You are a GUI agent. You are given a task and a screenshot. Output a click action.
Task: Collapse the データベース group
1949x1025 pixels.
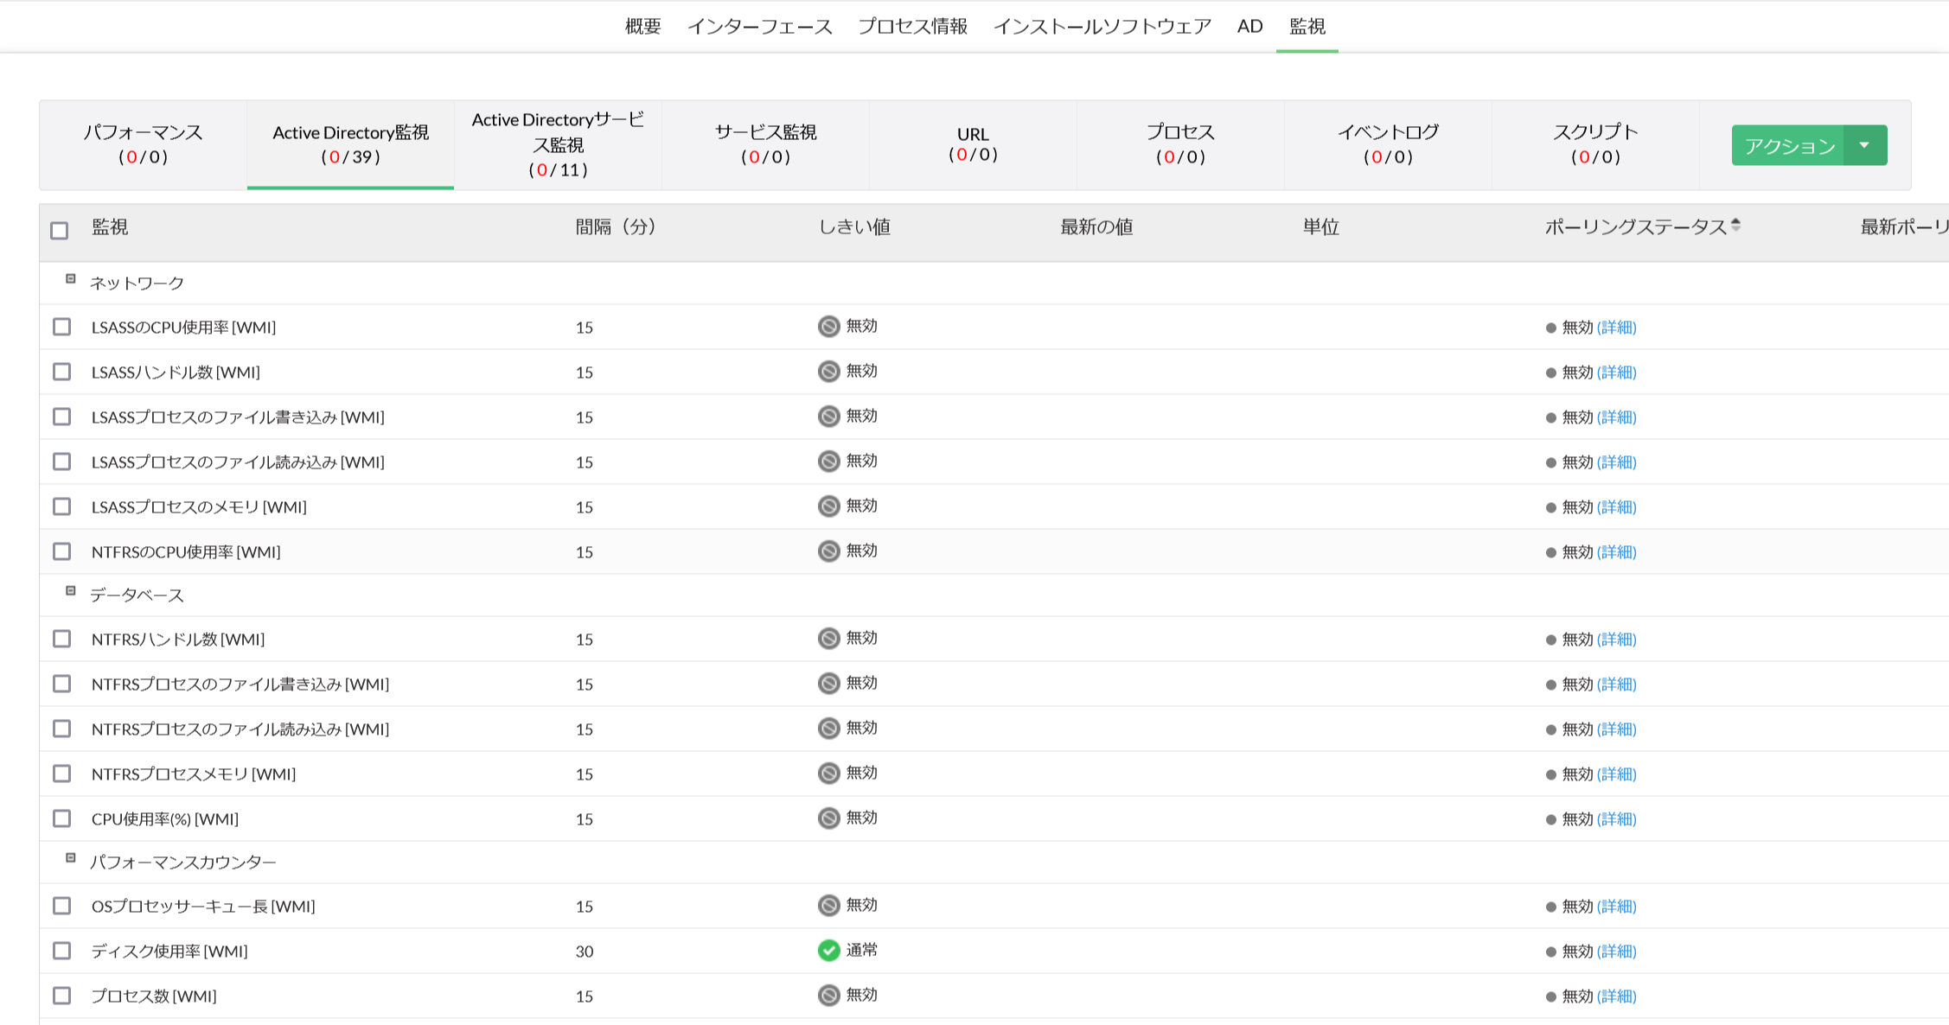(71, 591)
